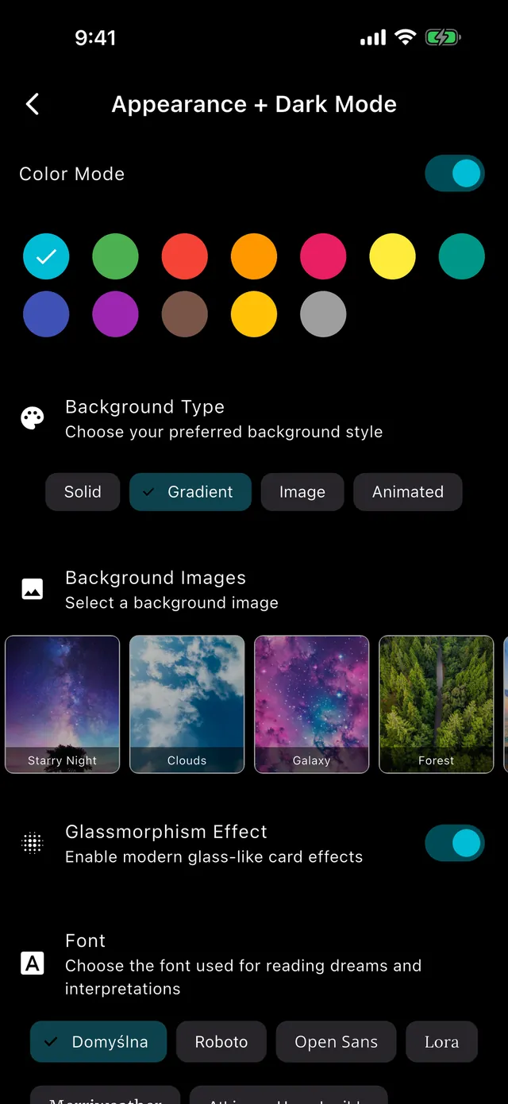Select the Solid background type
Image resolution: width=508 pixels, height=1104 pixels.
(83, 492)
